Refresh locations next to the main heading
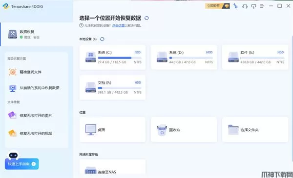Screen dimensions: 293x178 coord(146,18)
